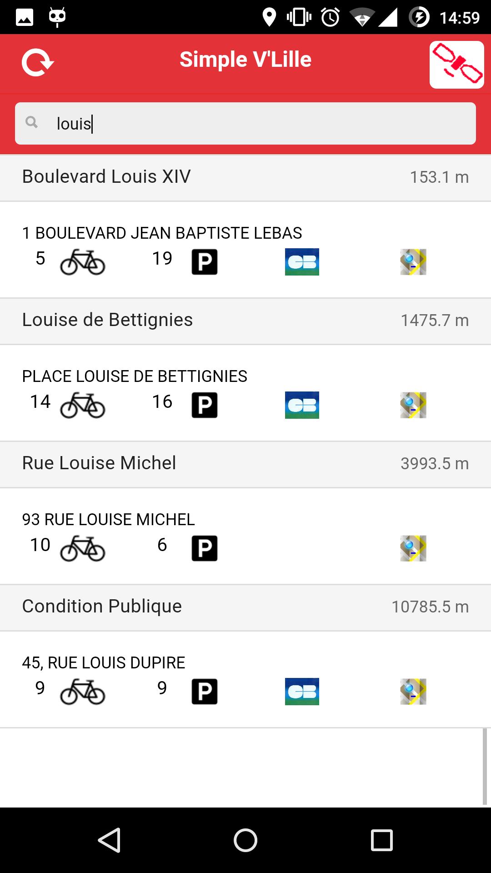The image size is (491, 873).
Task: Tap the credit card icon for Boulevard Lebas
Action: 302,262
